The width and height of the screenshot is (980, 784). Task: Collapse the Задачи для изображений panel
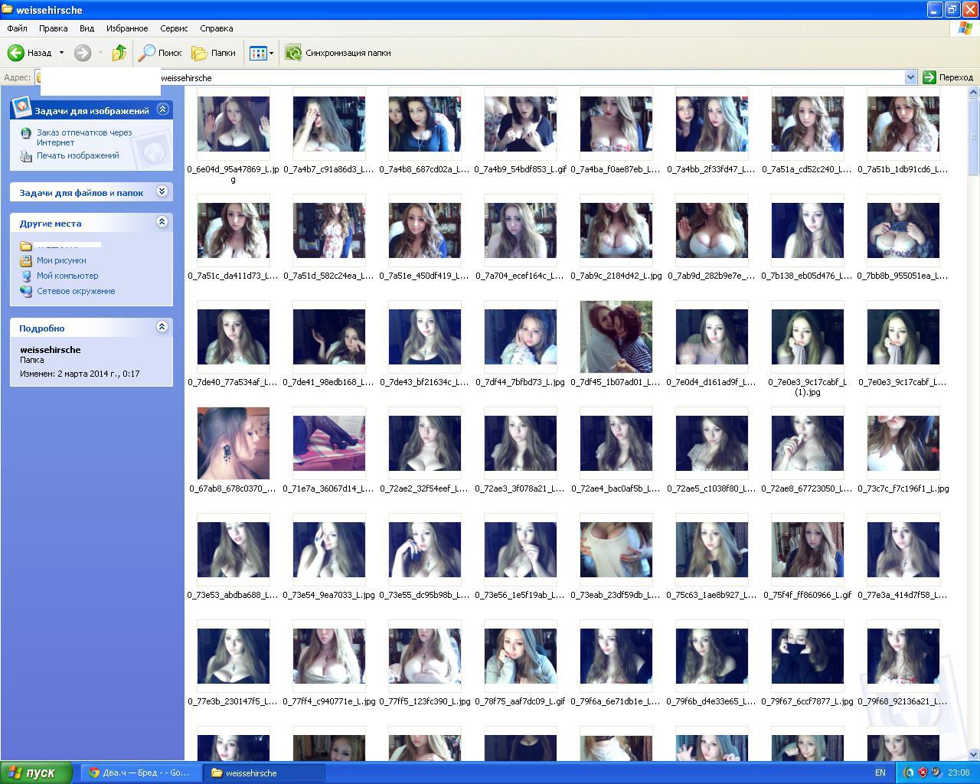[162, 109]
